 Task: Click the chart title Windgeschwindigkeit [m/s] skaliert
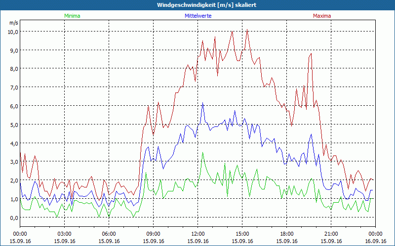click(x=206, y=5)
